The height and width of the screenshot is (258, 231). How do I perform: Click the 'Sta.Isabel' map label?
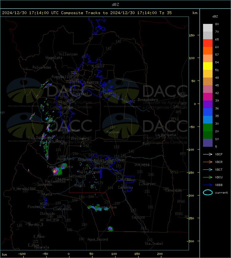click(154, 244)
